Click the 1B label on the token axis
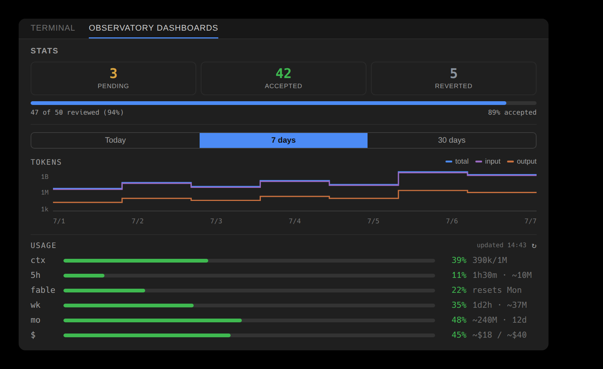The width and height of the screenshot is (603, 369). 45,177
